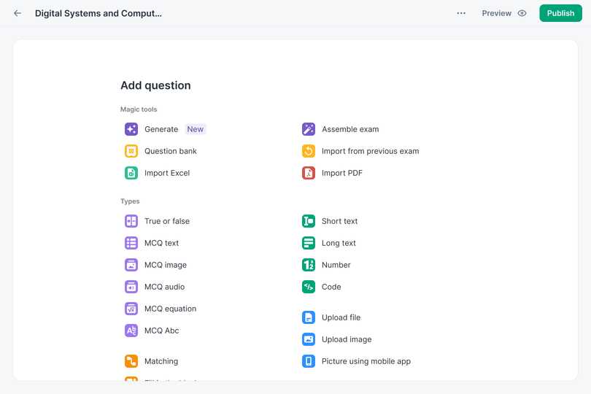Select the Upload image icon
Screen dimensions: 591x394
[x=309, y=339]
